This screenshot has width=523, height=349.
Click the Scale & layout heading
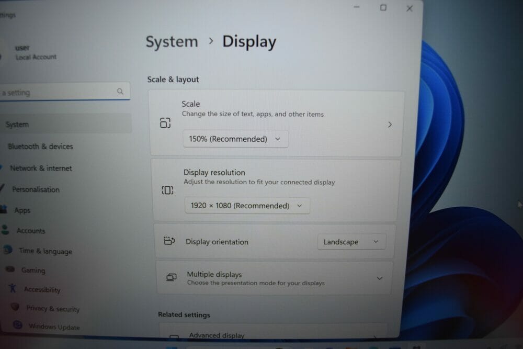coord(173,80)
